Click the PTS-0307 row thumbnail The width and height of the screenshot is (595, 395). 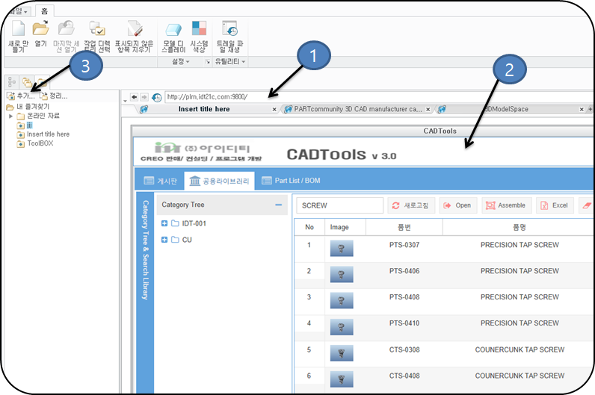point(342,249)
